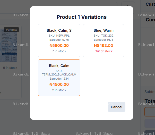155x135 pixels.
Task: Click SKU: TOK_232 text
Action: [104, 36]
